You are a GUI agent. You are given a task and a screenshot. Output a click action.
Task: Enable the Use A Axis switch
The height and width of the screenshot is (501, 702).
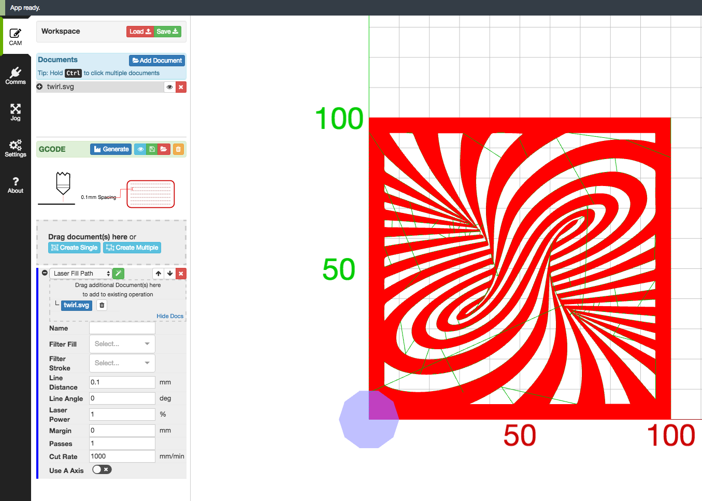pos(102,470)
